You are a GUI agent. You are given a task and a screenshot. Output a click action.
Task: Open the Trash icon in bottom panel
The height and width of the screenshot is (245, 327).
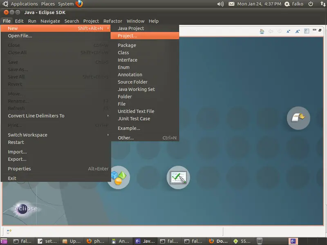point(260,241)
